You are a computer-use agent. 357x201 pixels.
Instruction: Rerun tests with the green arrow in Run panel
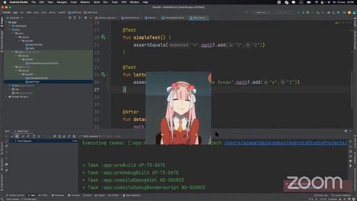6,136
